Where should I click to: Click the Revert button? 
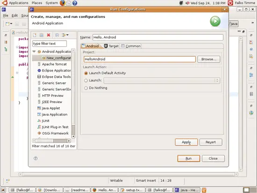211,142
